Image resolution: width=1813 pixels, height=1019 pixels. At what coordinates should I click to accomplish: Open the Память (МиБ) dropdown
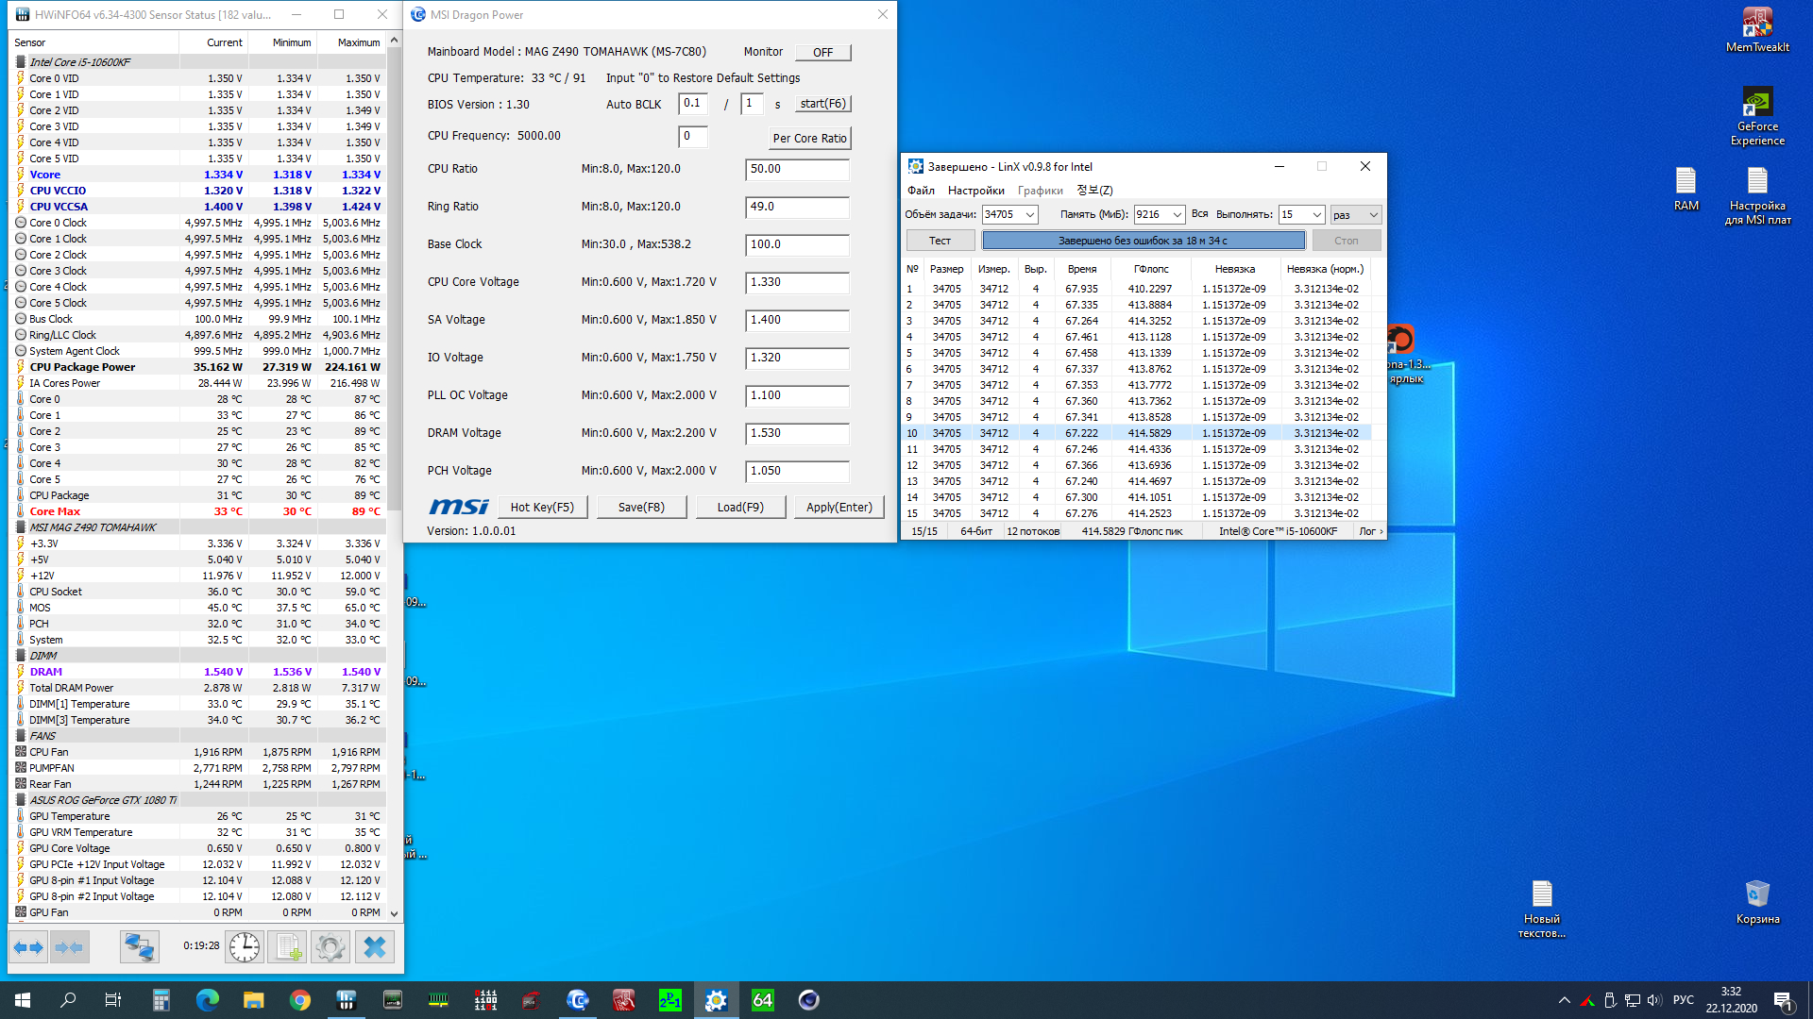coord(1177,215)
